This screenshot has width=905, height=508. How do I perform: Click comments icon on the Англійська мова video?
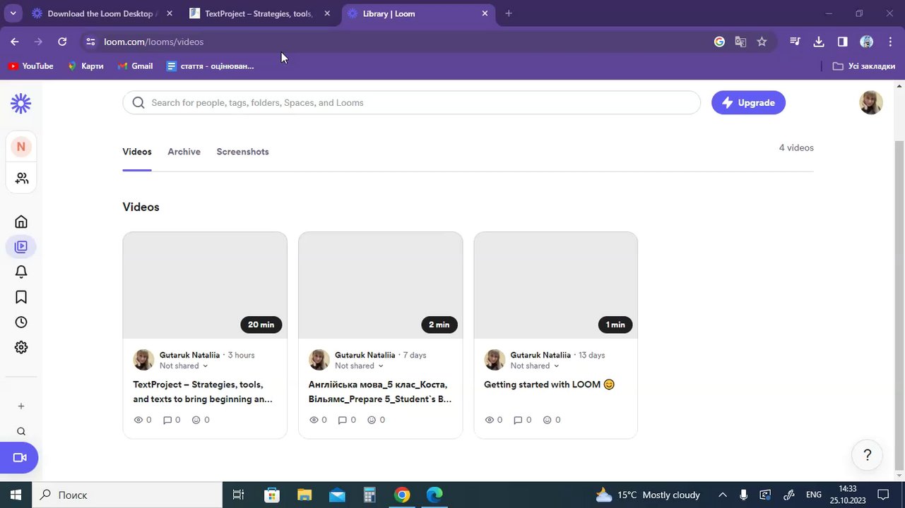tap(343, 420)
